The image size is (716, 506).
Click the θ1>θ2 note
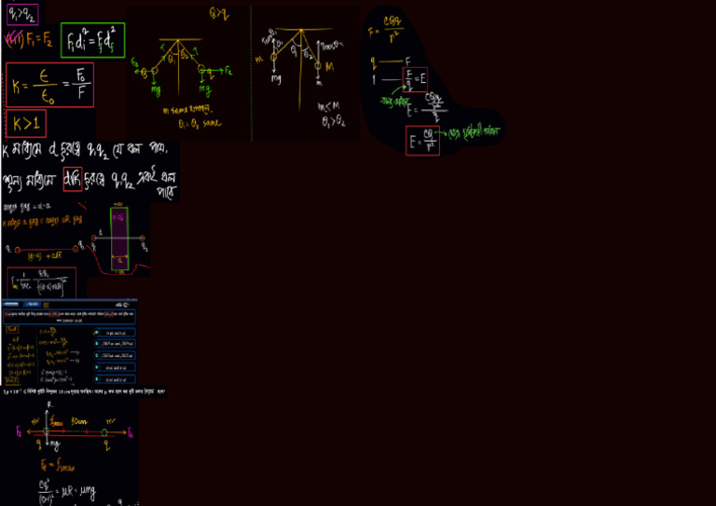point(334,122)
